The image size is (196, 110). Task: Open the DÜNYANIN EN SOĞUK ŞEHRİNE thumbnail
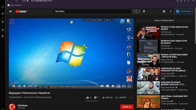pyautogui.click(x=148, y=88)
